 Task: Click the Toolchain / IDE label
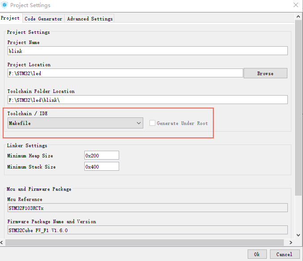coord(27,113)
